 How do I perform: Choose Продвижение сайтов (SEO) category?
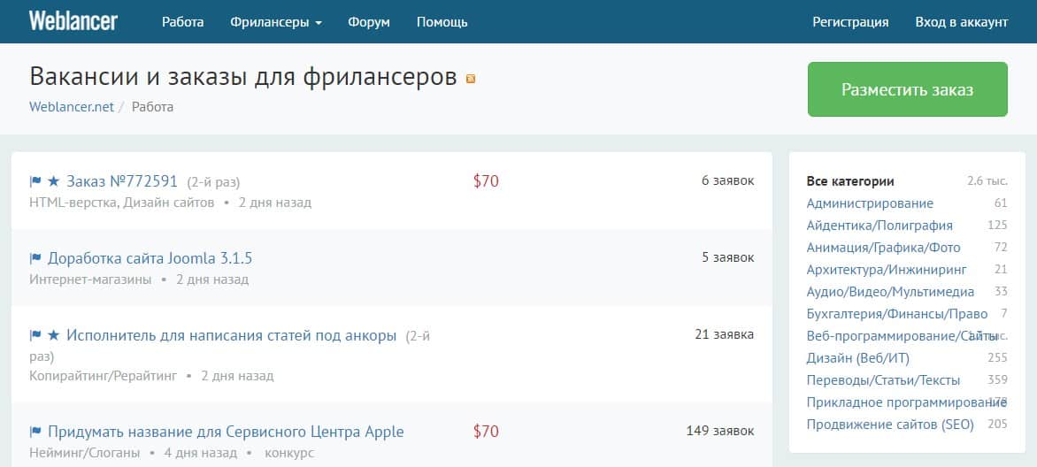[x=890, y=424]
